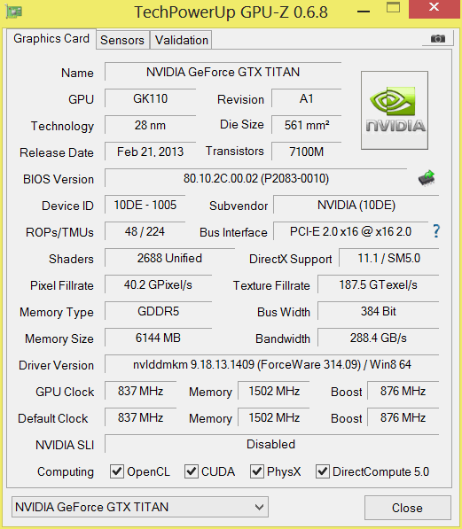Minimize the GPU-Z window
The height and width of the screenshot is (529, 462).
click(x=364, y=12)
